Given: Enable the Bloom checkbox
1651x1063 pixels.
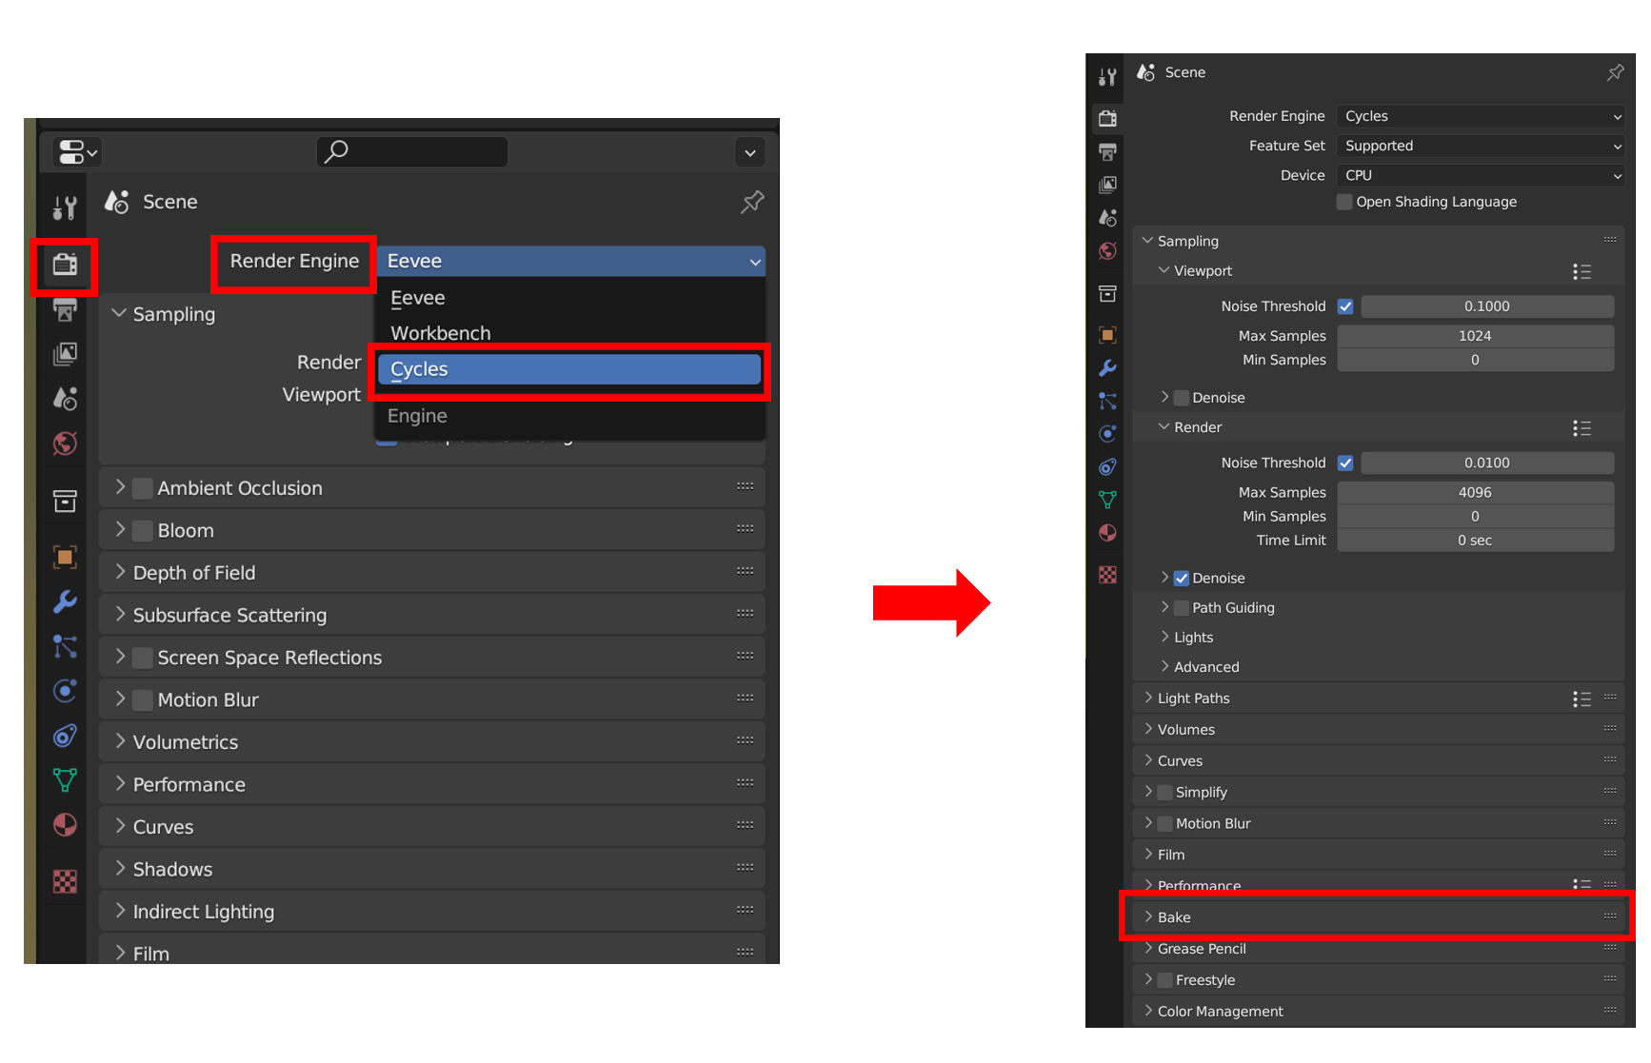Looking at the screenshot, I should click(143, 531).
